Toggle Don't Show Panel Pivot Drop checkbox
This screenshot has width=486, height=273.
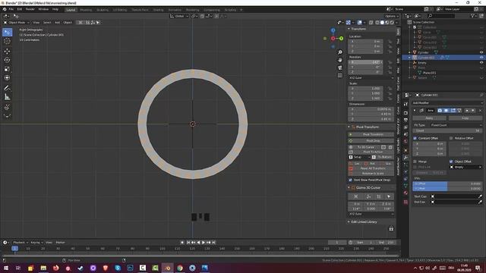[351, 180]
